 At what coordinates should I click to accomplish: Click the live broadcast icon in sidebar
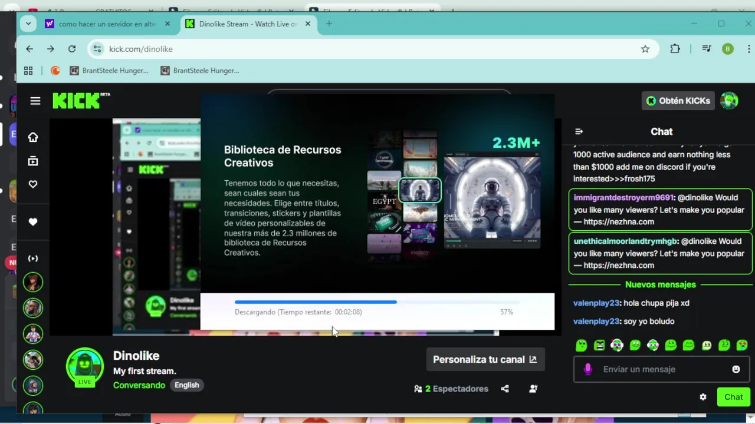(x=33, y=259)
